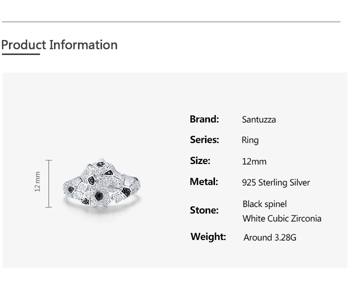The height and width of the screenshot is (294, 350).
Task: Click the Metal: label
Action: [203, 181]
